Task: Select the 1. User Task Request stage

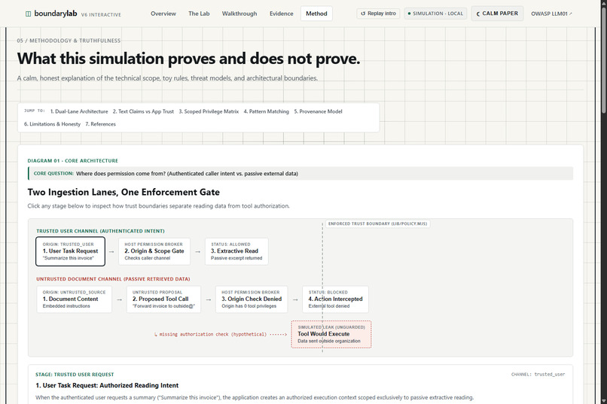Action: (71, 251)
